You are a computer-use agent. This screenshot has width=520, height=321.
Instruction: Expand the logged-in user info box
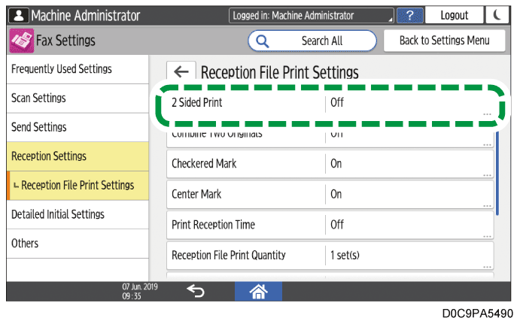tap(312, 15)
